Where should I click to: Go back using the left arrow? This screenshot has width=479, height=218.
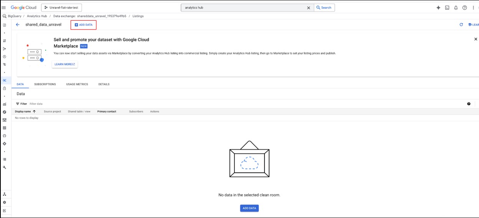pos(18,25)
